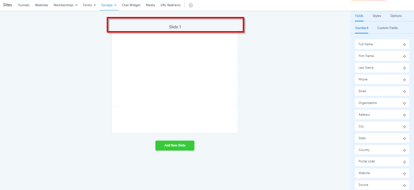Open the Options tab
This screenshot has height=190, width=414.
[396, 16]
